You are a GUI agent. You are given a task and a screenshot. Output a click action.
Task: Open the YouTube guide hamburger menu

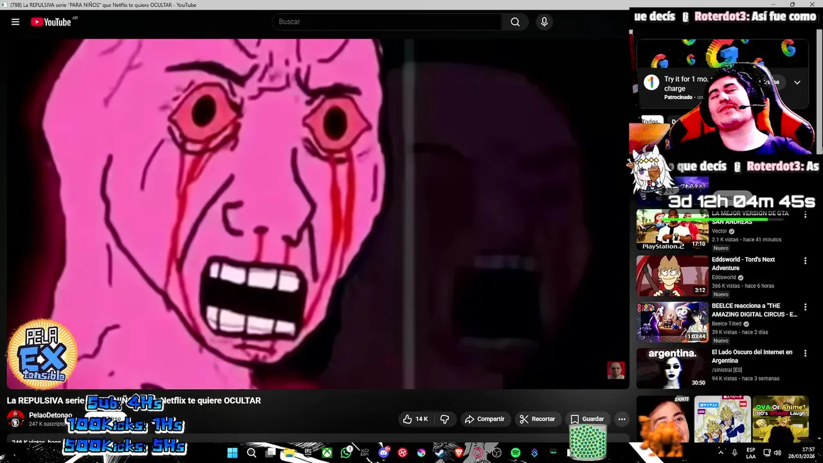[x=15, y=22]
